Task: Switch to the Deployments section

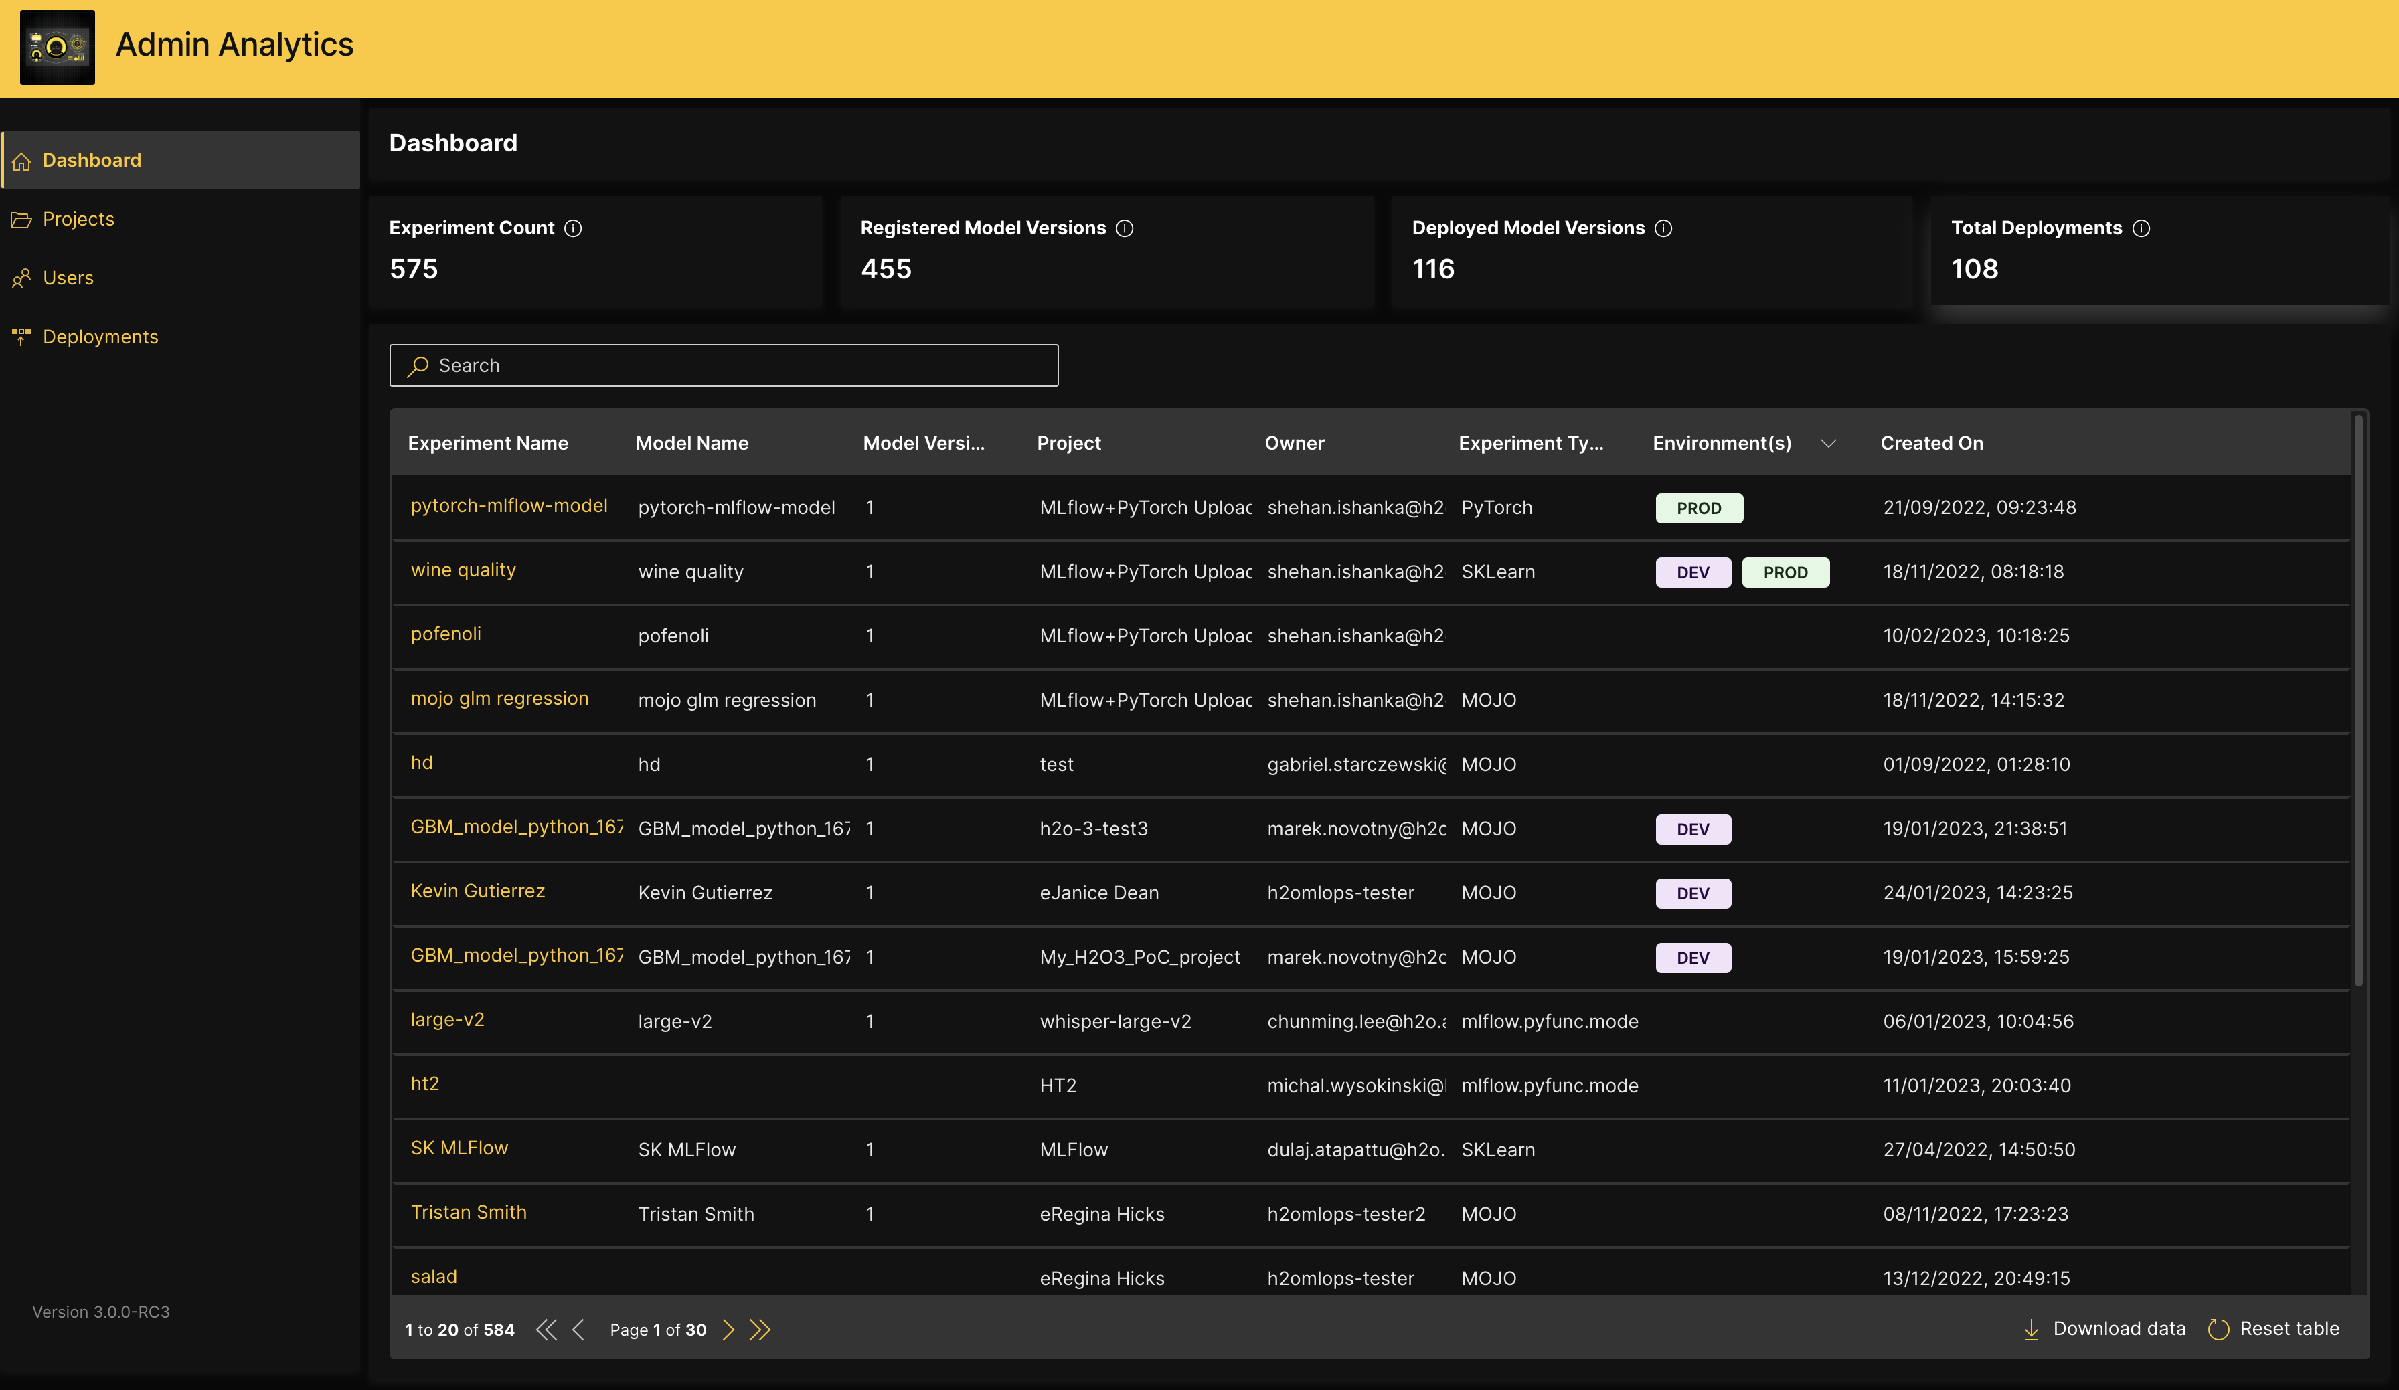Action: [x=100, y=336]
